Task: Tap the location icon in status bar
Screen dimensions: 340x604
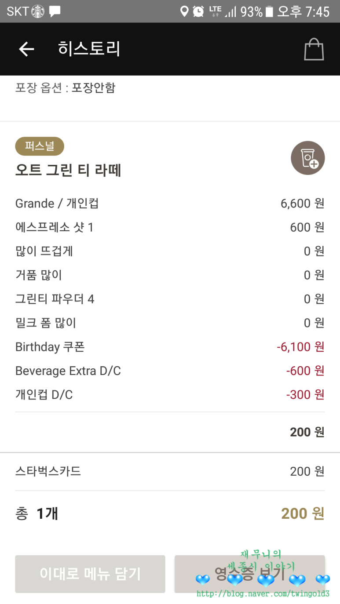Action: pos(184,11)
